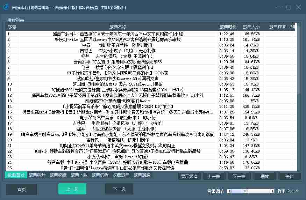Viewport: 306px width, 200px height.
Task: Click the 播放 button
Action: coord(264,176)
